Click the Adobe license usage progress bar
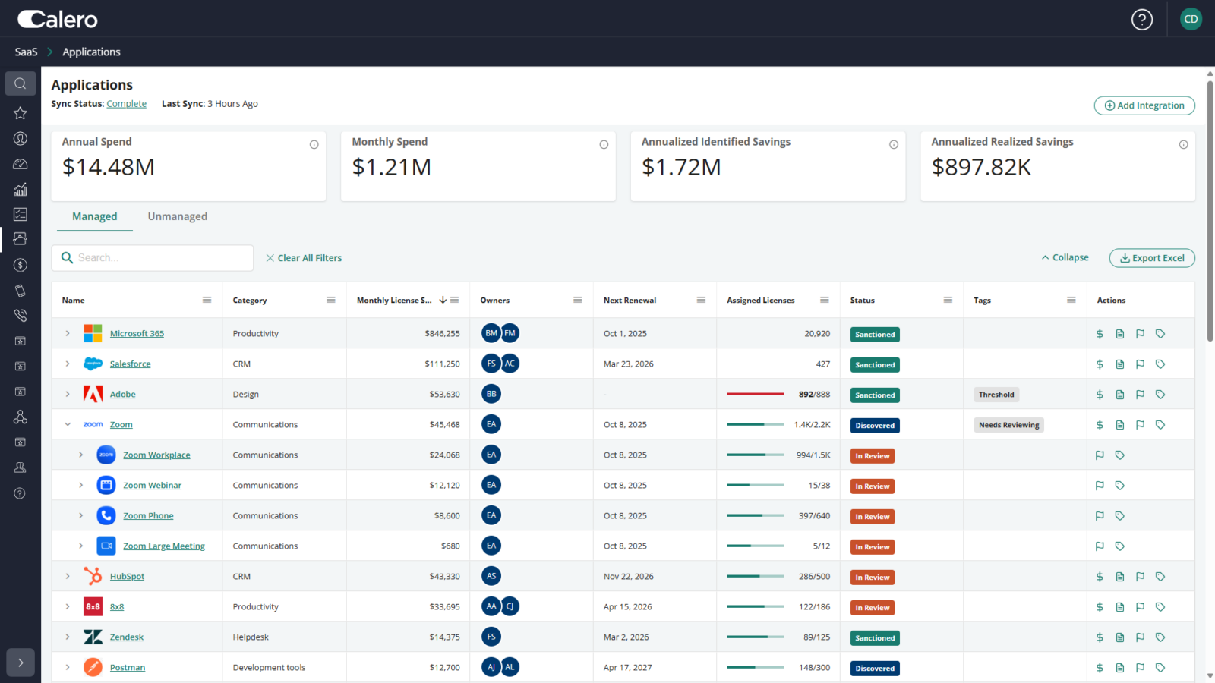This screenshot has height=683, width=1215. (756, 394)
